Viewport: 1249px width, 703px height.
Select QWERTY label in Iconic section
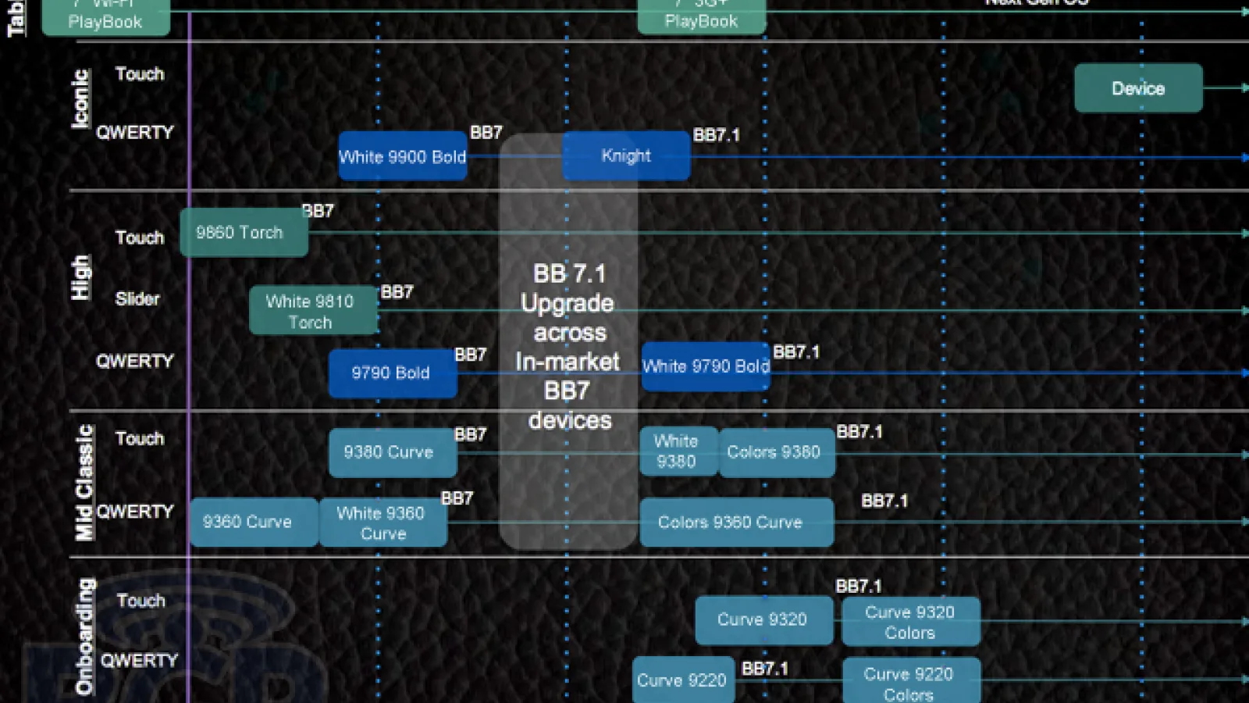[134, 132]
